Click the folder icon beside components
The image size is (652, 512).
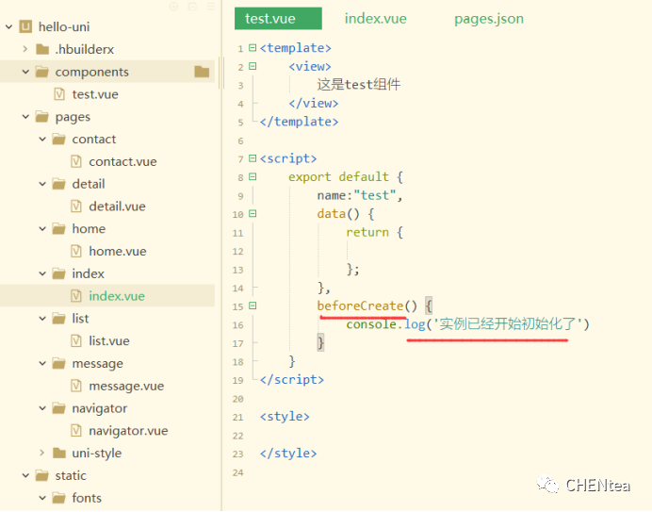click(41, 72)
